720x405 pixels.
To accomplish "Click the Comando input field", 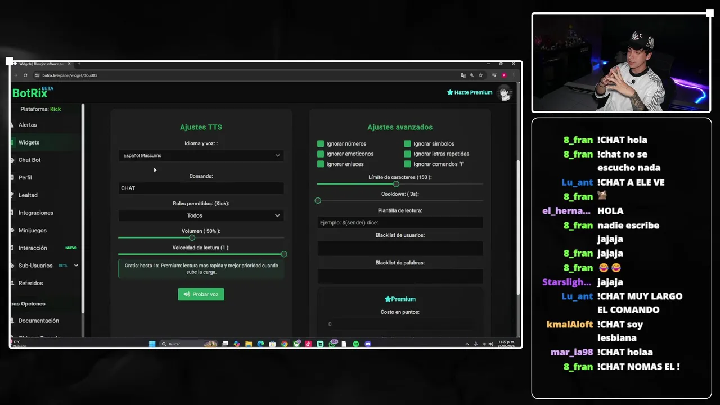I will point(201,188).
